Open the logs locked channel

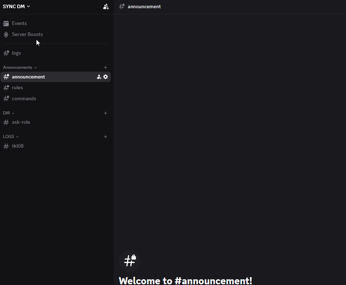[x=16, y=53]
